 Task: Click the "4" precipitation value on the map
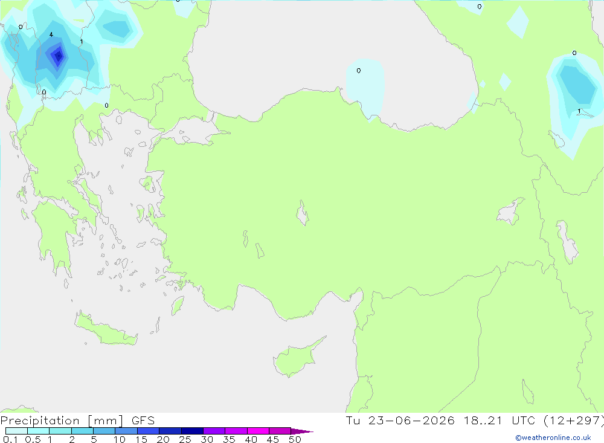(51, 34)
